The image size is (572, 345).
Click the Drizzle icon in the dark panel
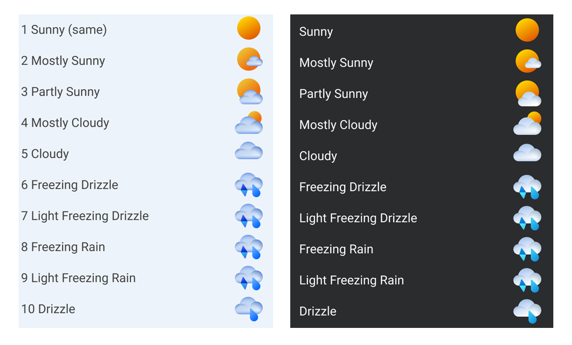point(527,311)
